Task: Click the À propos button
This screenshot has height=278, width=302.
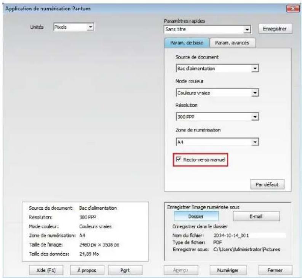Action: click(87, 270)
